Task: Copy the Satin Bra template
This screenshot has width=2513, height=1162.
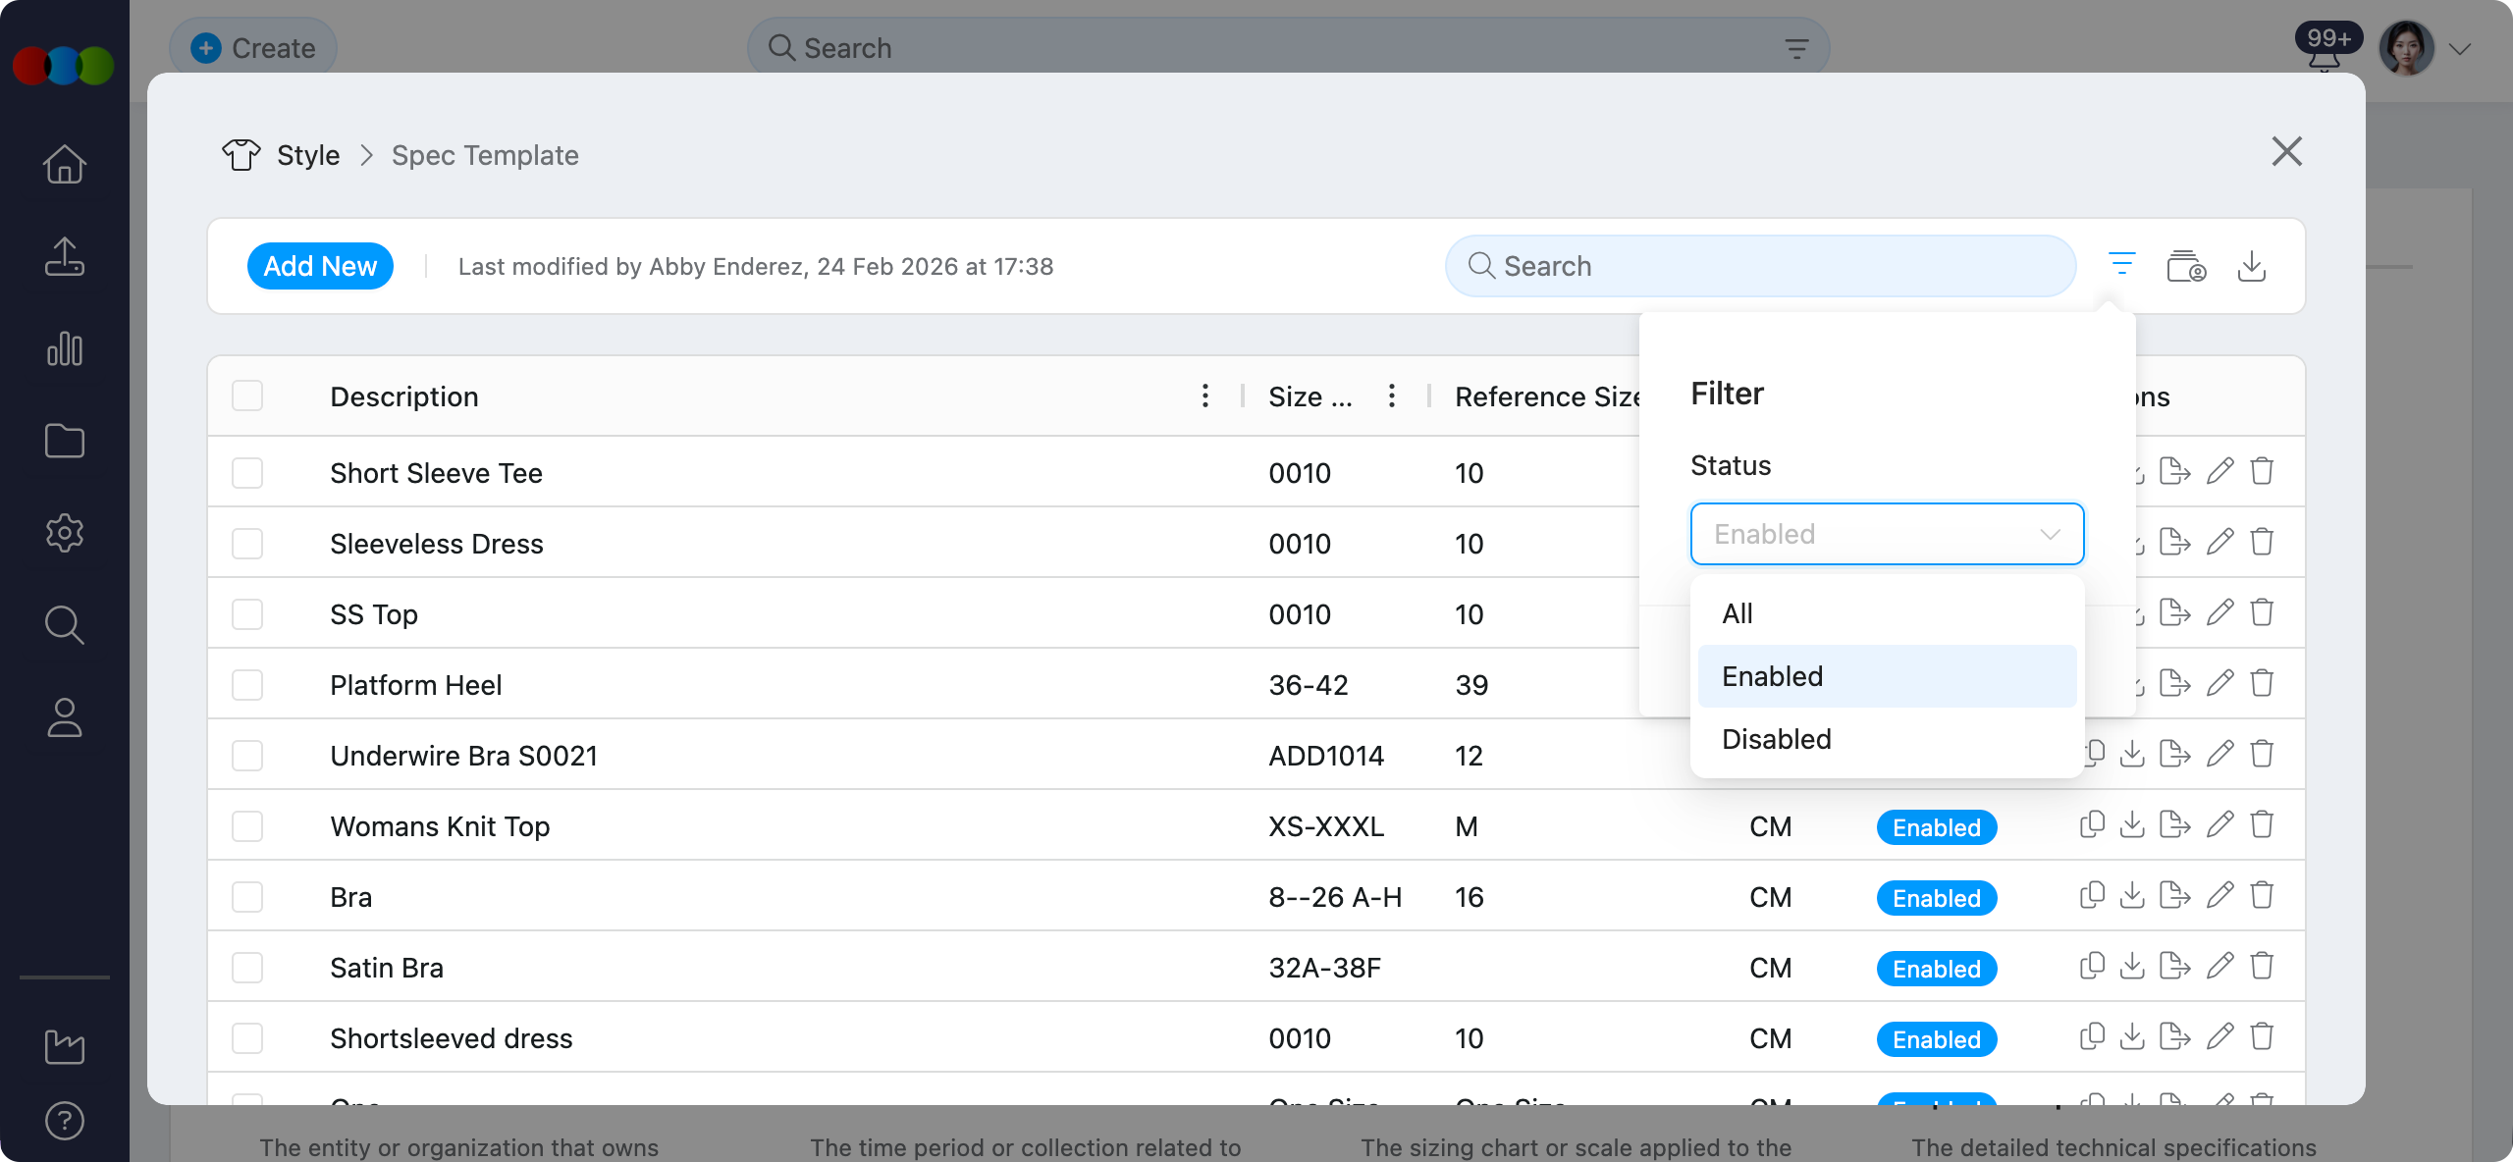Action: [x=2092, y=967]
